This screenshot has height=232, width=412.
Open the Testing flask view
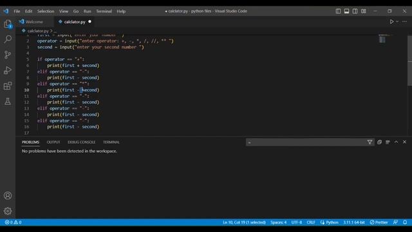(x=8, y=101)
